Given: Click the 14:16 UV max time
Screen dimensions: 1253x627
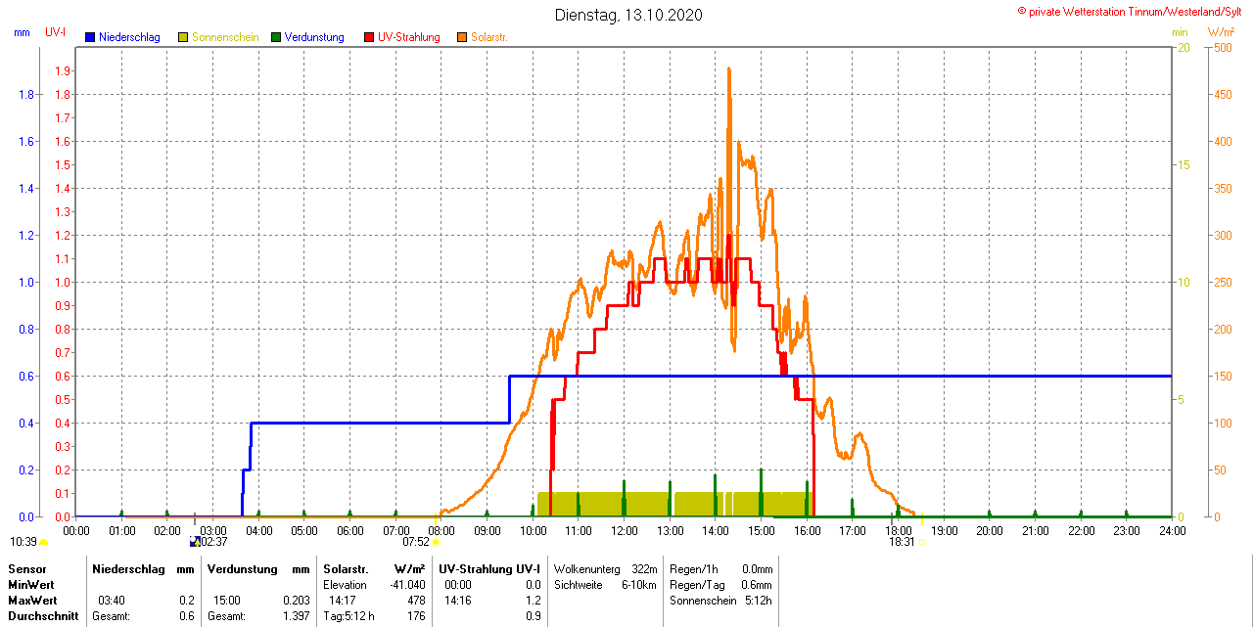Looking at the screenshot, I should coord(457,600).
